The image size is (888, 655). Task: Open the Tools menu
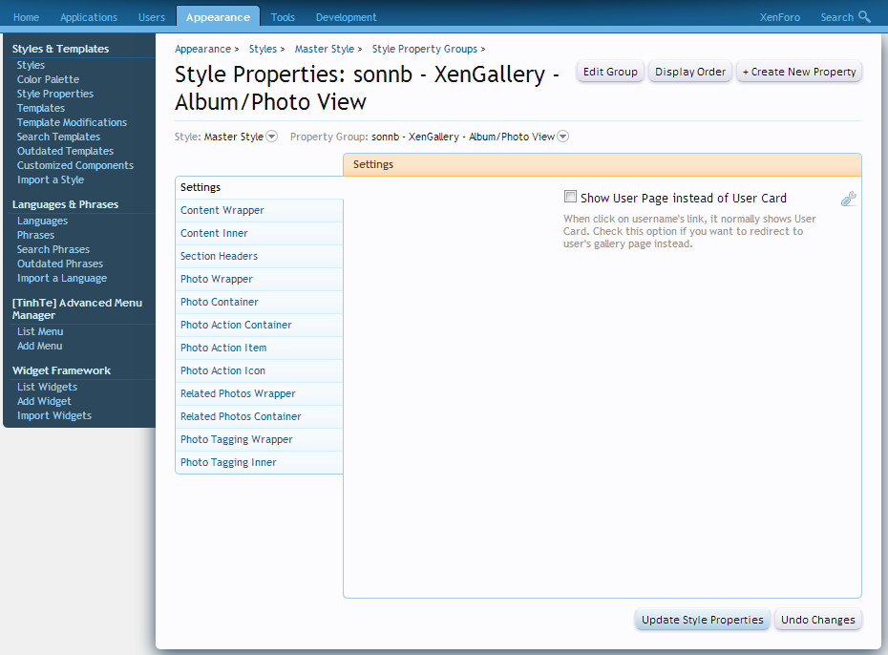tap(283, 16)
